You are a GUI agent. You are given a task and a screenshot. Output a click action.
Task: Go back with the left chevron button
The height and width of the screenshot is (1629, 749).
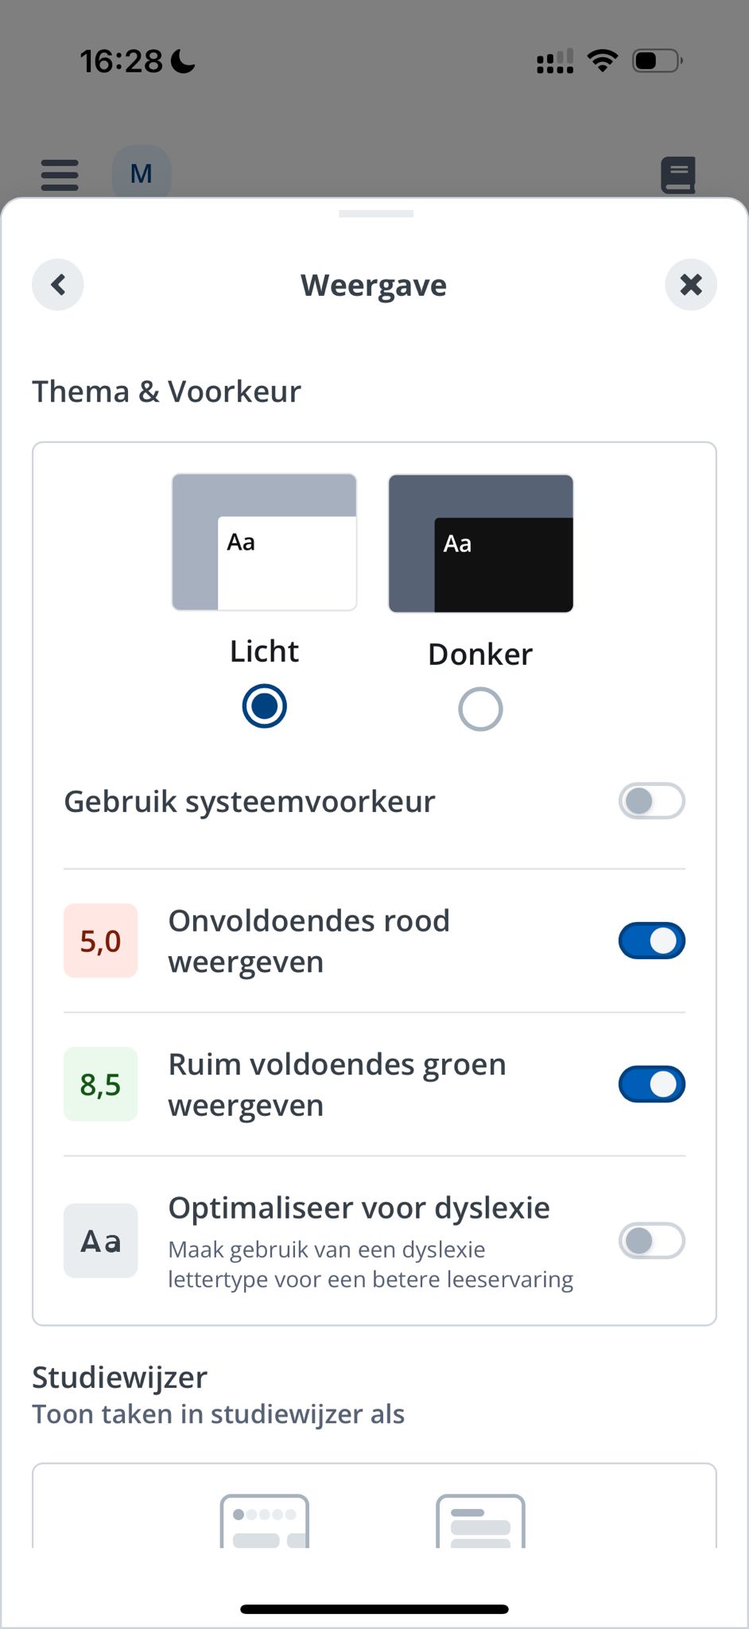pyautogui.click(x=58, y=285)
